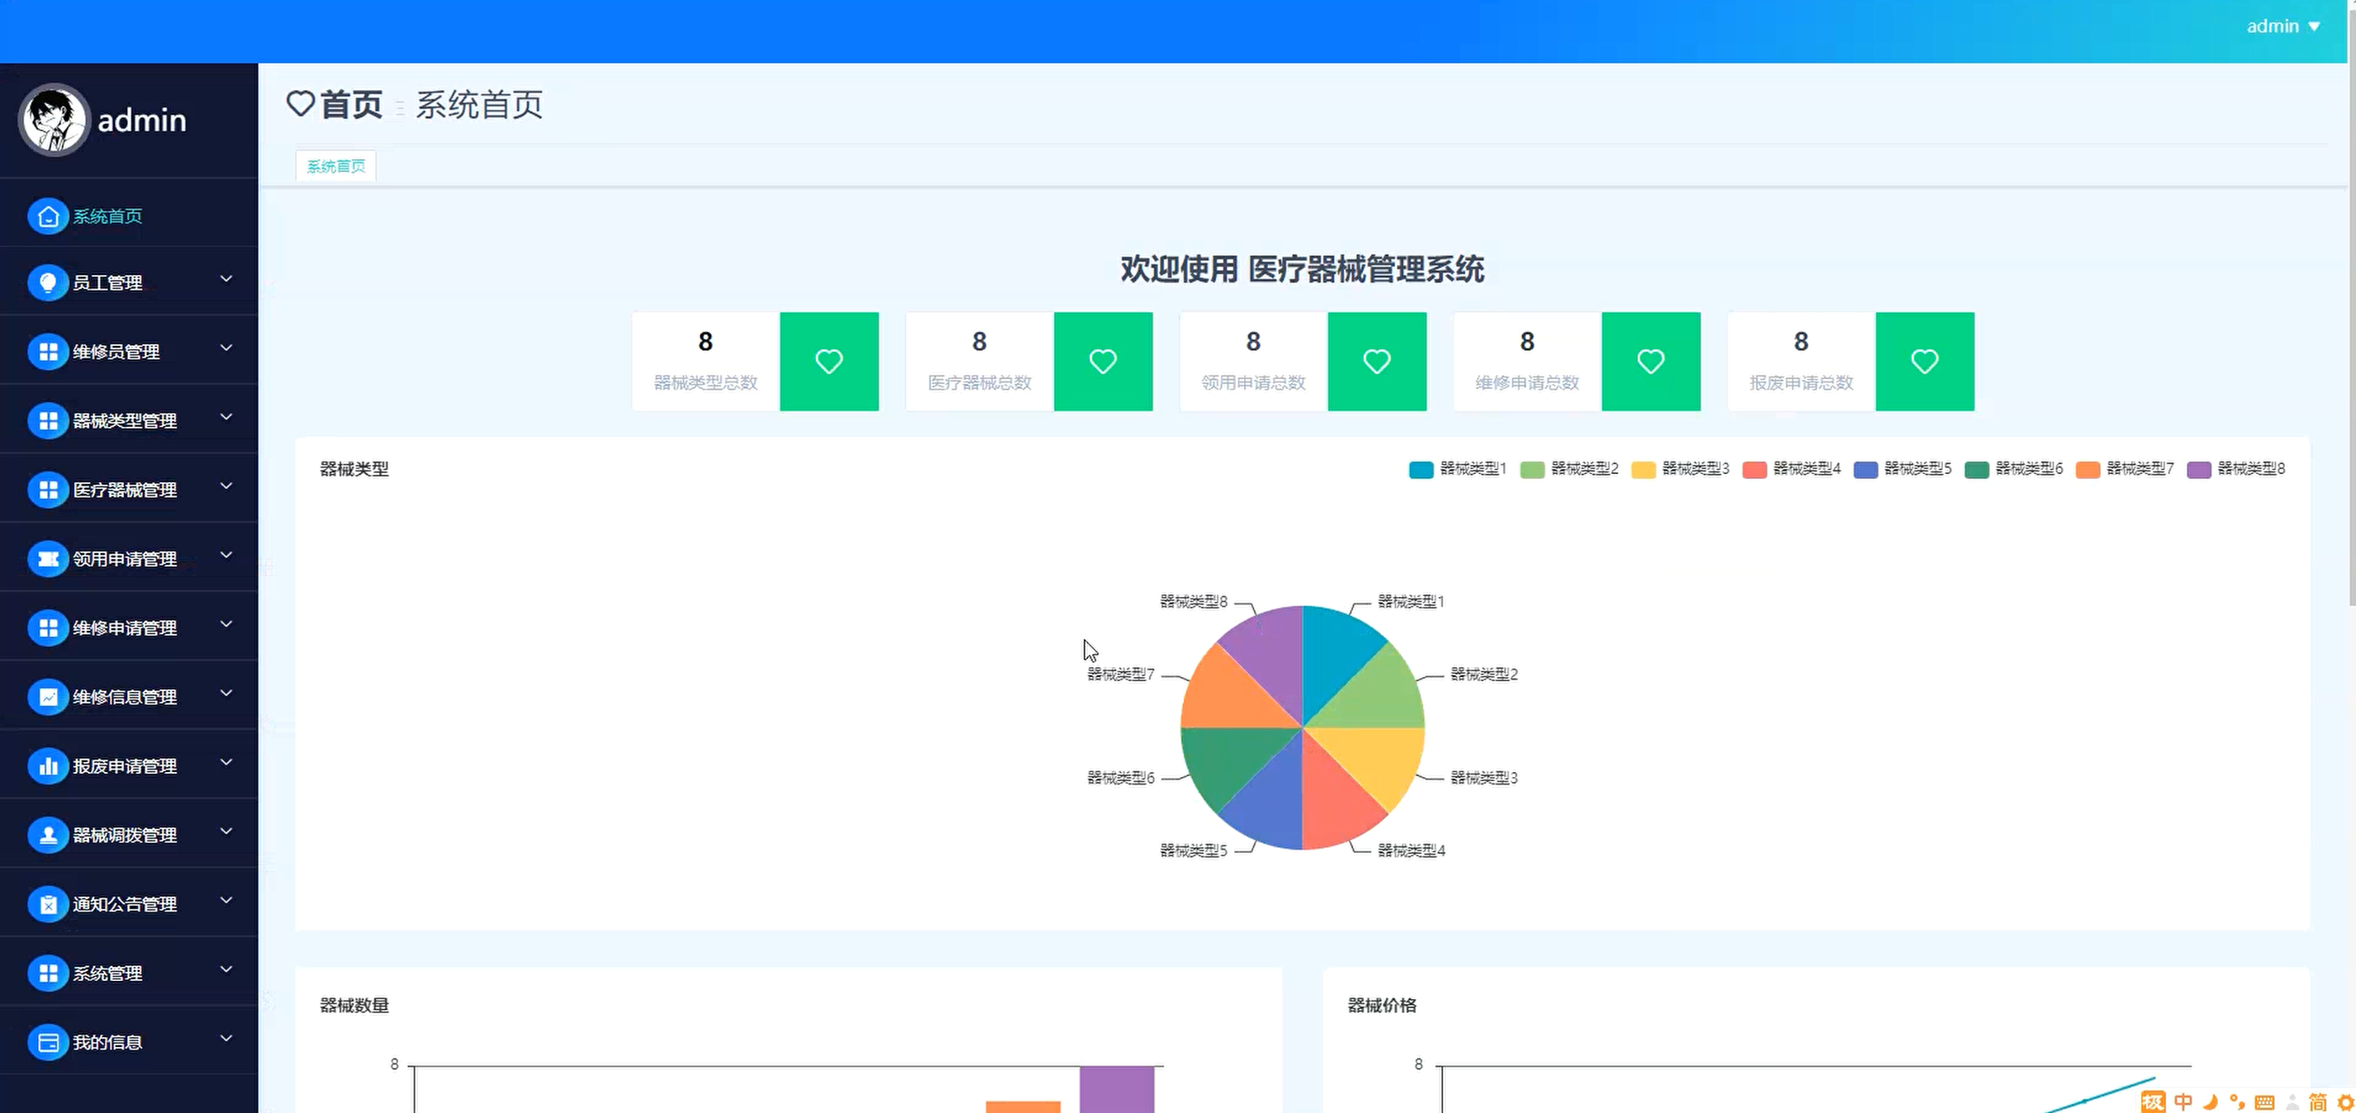Click the 器械调拨管理 person icon

pyautogui.click(x=49, y=836)
